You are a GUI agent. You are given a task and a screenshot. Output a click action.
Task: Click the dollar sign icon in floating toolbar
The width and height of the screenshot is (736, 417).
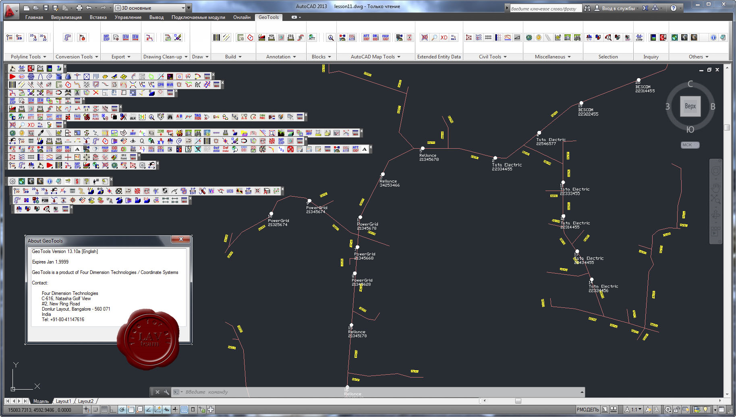point(77,181)
